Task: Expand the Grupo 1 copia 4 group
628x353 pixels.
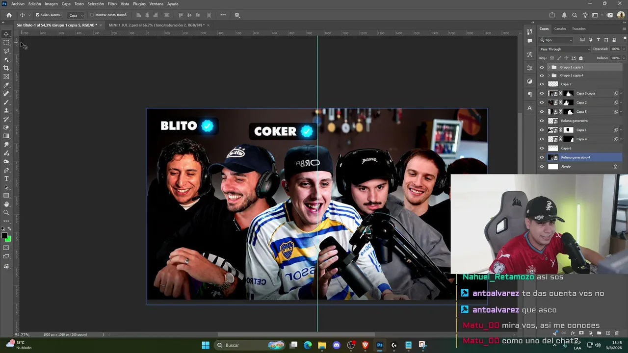Action: coord(549,76)
